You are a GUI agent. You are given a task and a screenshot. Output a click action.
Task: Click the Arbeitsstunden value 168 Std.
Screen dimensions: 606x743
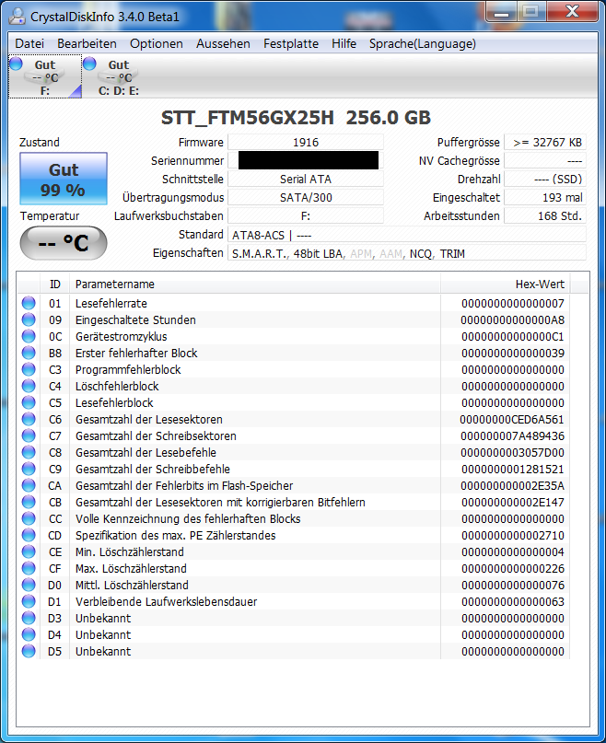(545, 216)
